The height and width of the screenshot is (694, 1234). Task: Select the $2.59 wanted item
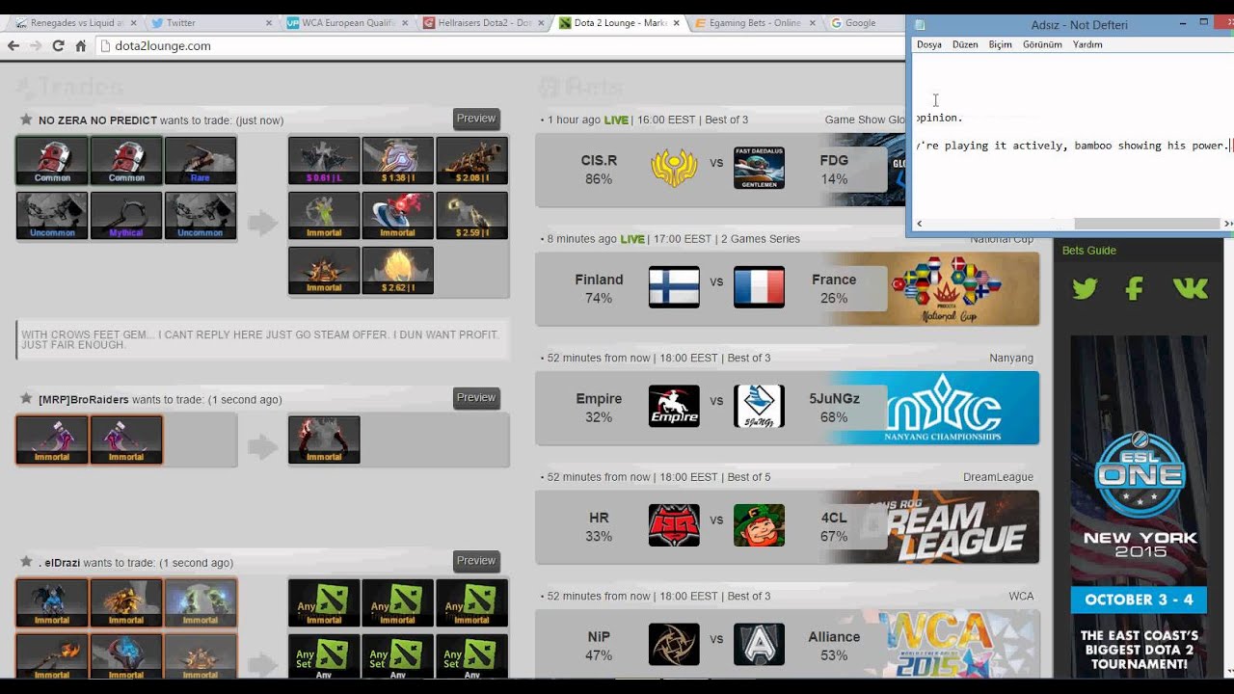(472, 216)
